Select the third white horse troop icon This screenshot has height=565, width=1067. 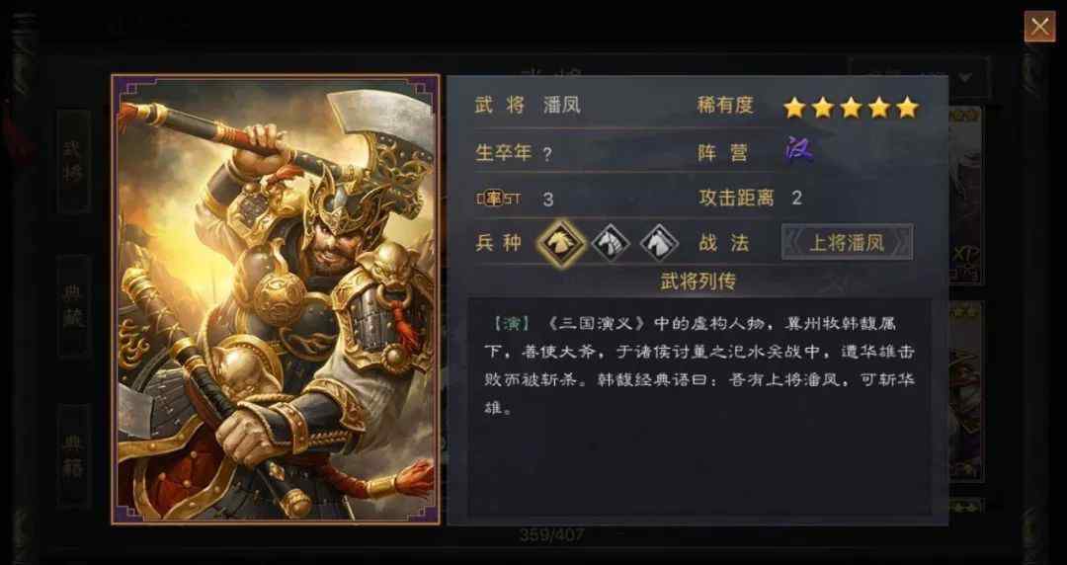pyautogui.click(x=659, y=242)
